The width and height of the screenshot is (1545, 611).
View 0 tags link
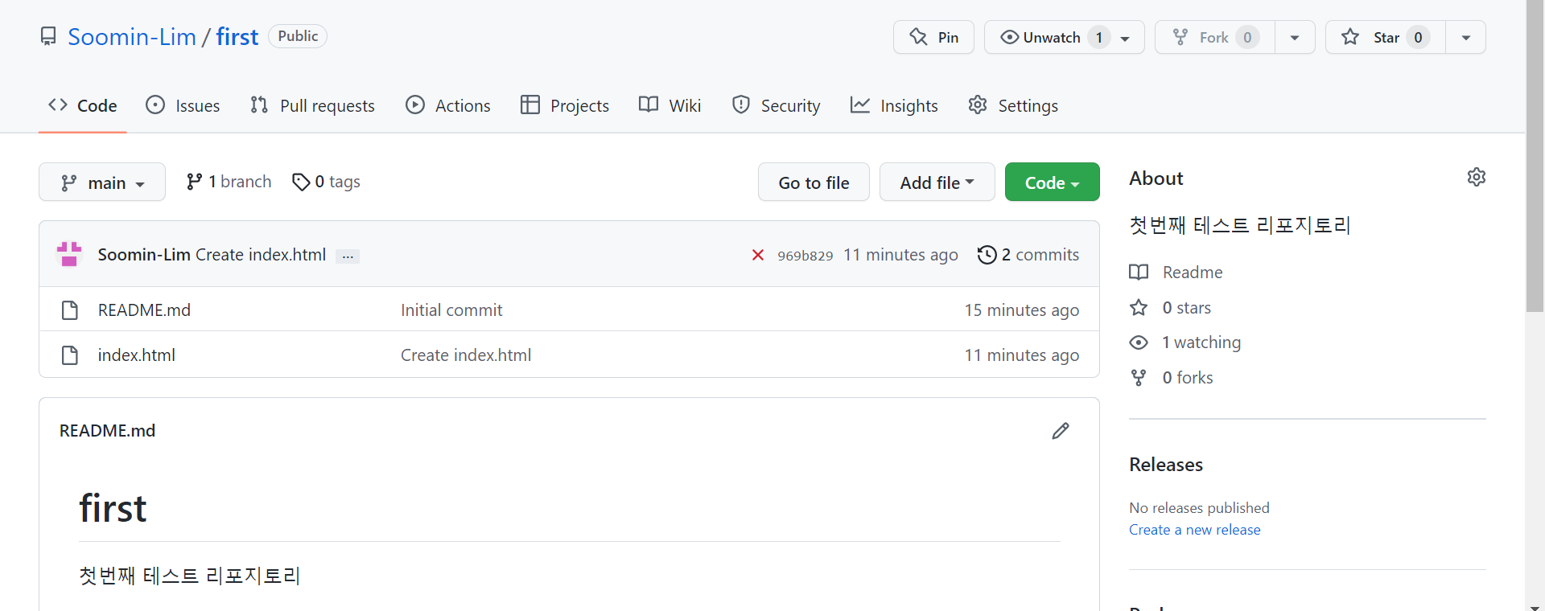click(326, 182)
